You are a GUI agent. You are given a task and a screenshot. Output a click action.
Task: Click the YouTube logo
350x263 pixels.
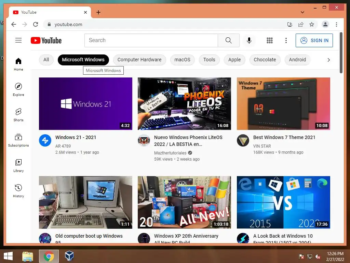pos(46,40)
